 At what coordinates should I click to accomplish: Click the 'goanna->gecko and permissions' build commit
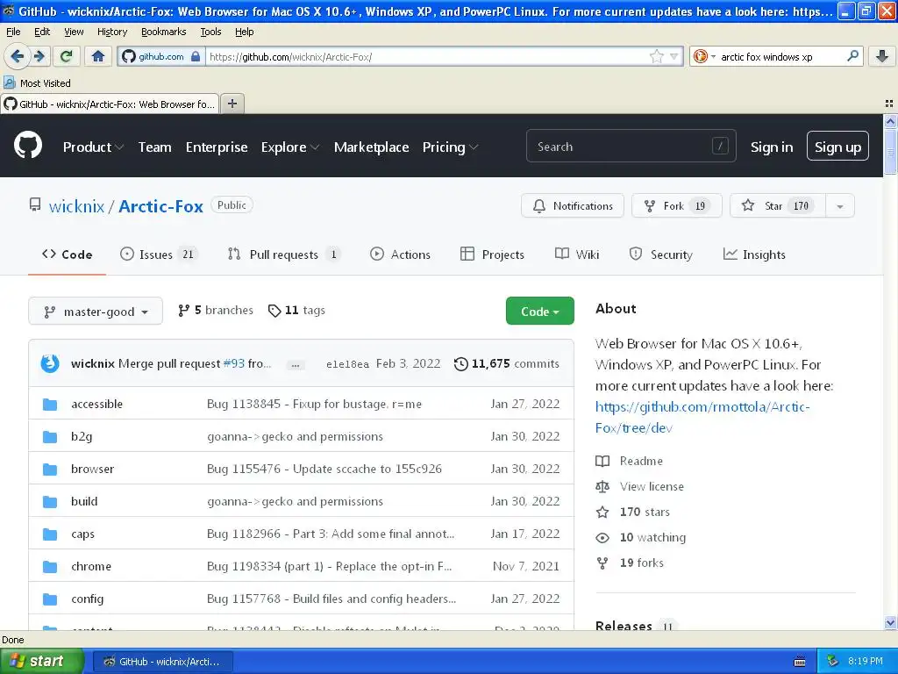(x=295, y=501)
